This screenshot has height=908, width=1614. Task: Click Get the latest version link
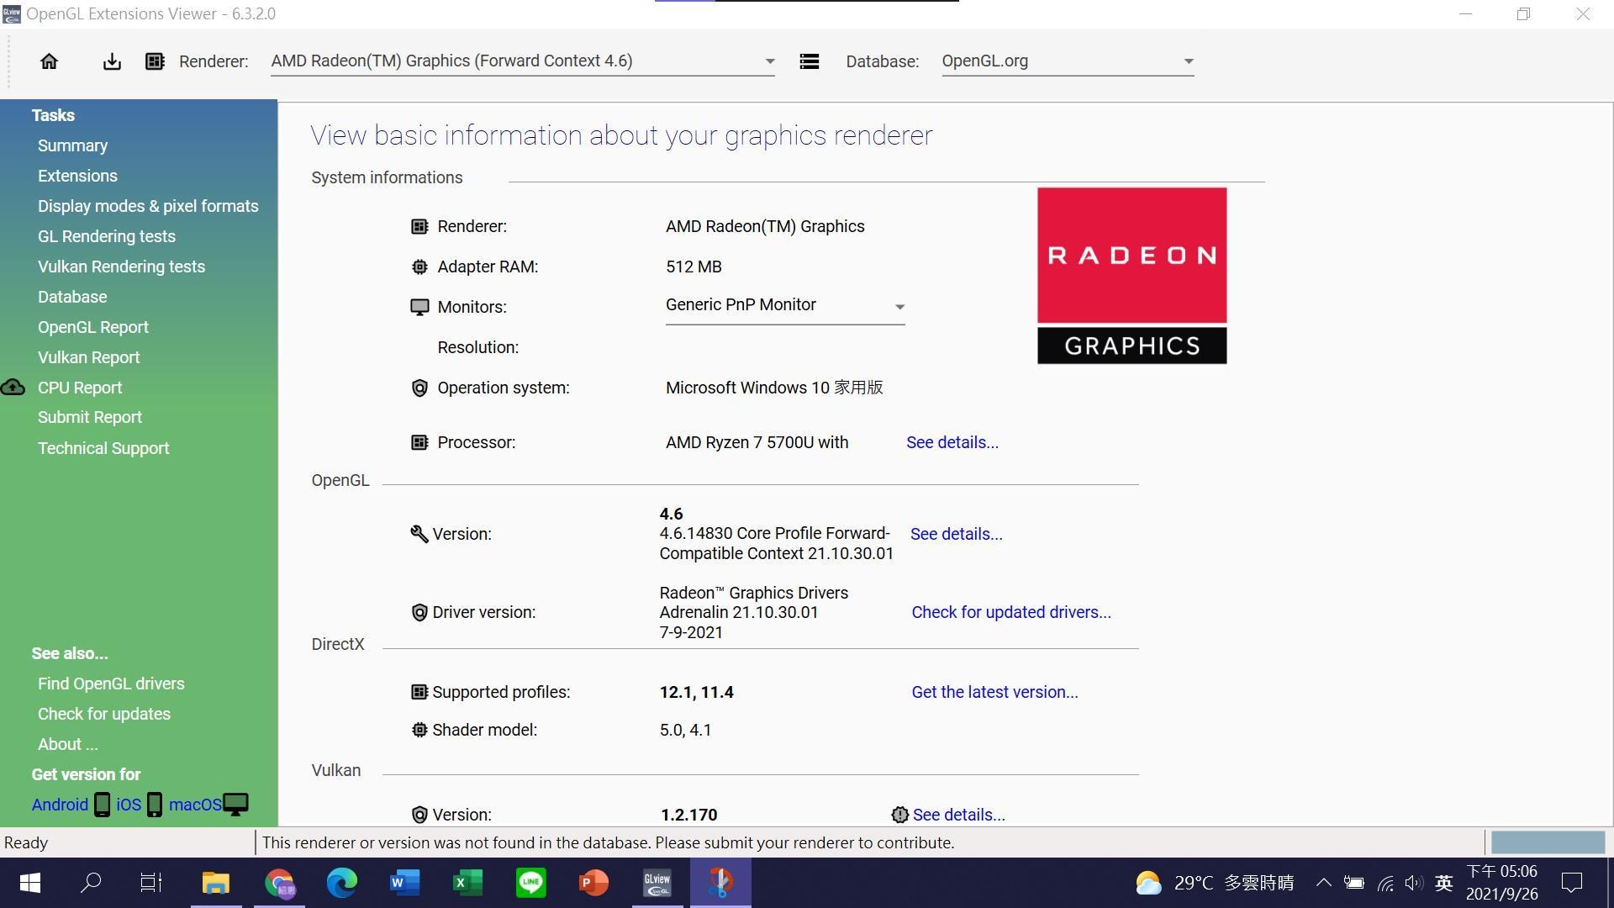coord(994,692)
